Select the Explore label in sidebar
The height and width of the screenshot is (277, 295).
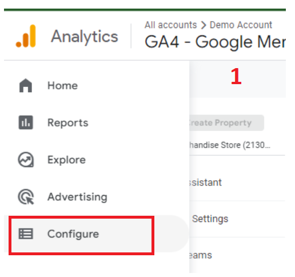click(66, 160)
